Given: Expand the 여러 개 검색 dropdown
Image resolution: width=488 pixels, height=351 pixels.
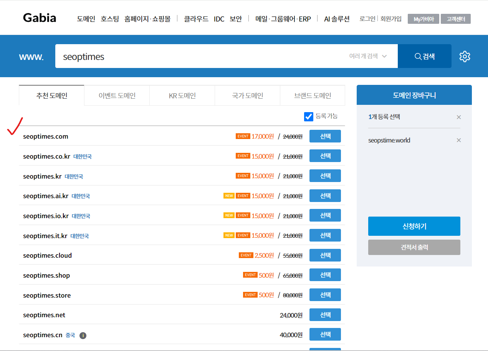Looking at the screenshot, I should coord(367,56).
